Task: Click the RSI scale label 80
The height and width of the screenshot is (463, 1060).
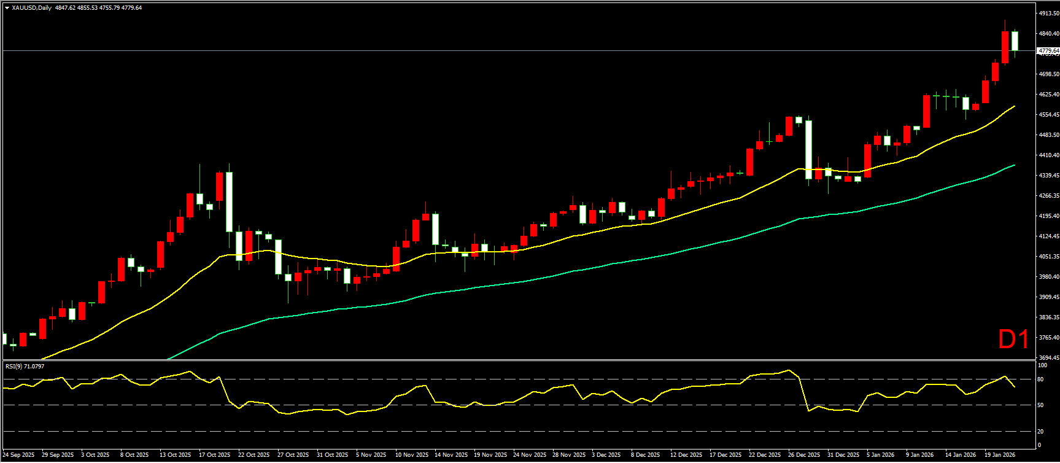Action: [1040, 379]
